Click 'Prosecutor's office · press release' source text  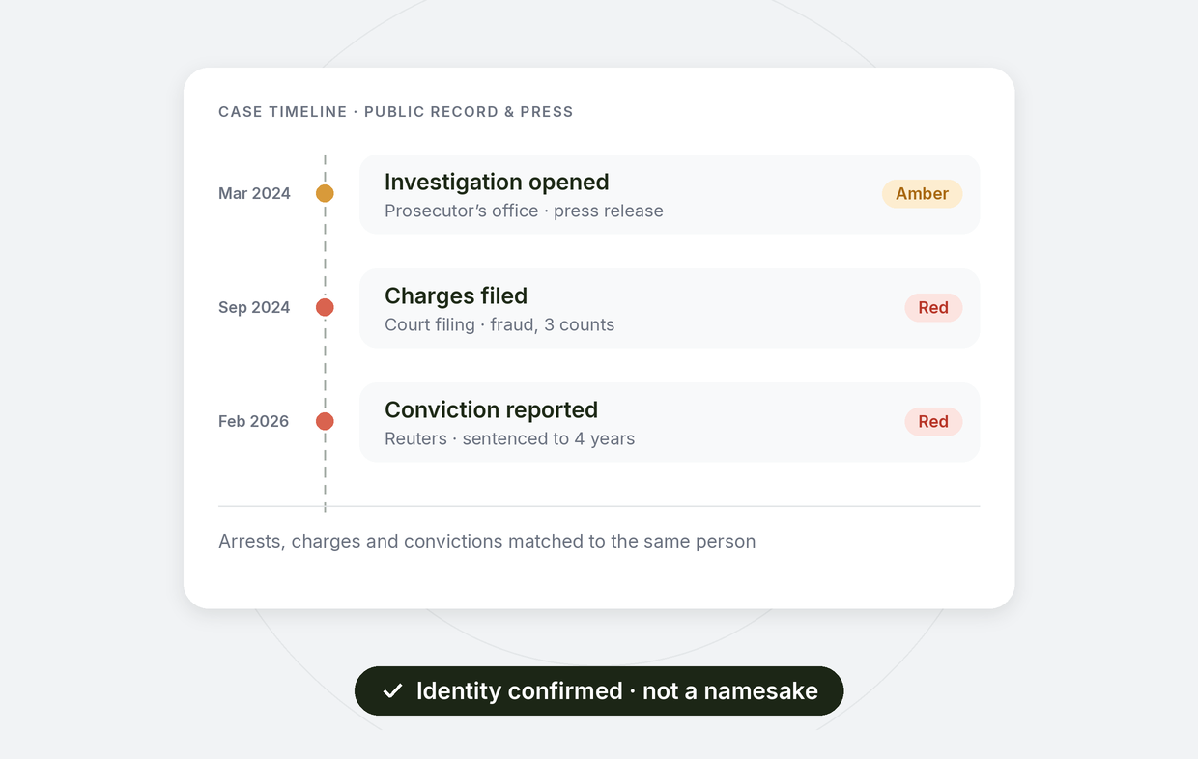point(524,211)
